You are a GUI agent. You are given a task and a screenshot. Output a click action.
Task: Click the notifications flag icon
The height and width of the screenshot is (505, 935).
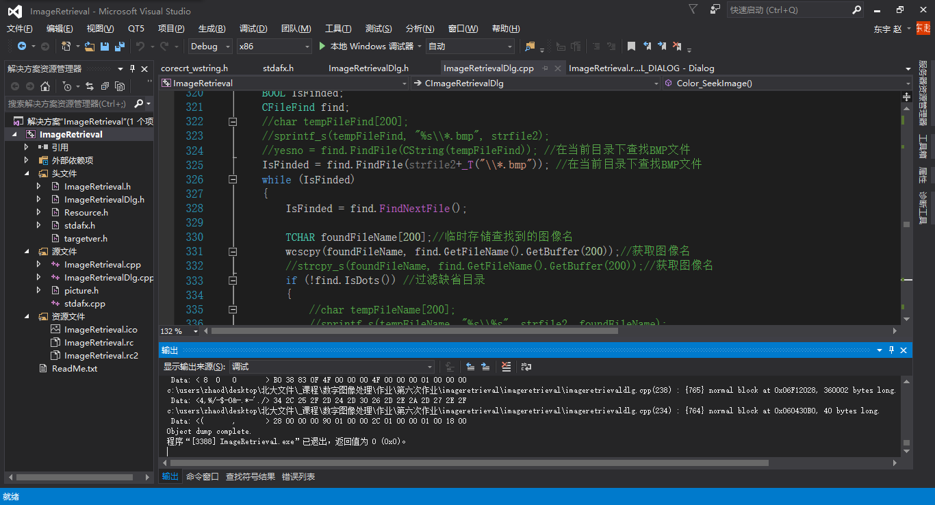click(x=693, y=10)
